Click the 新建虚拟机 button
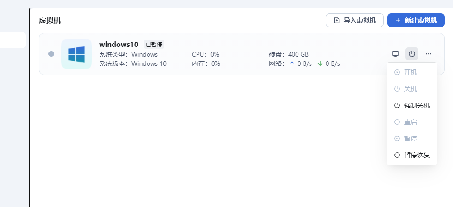The width and height of the screenshot is (453, 207). click(416, 20)
